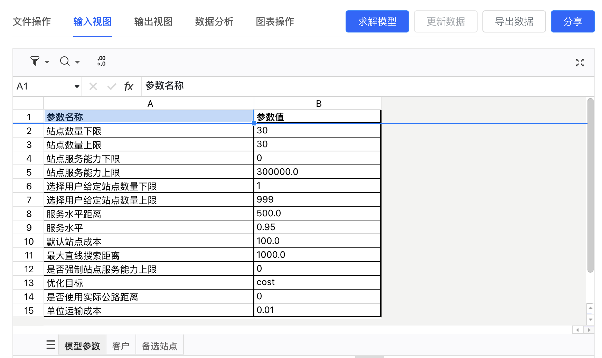Select the 客户 sheet tab
The width and height of the screenshot is (602, 358).
121,346
